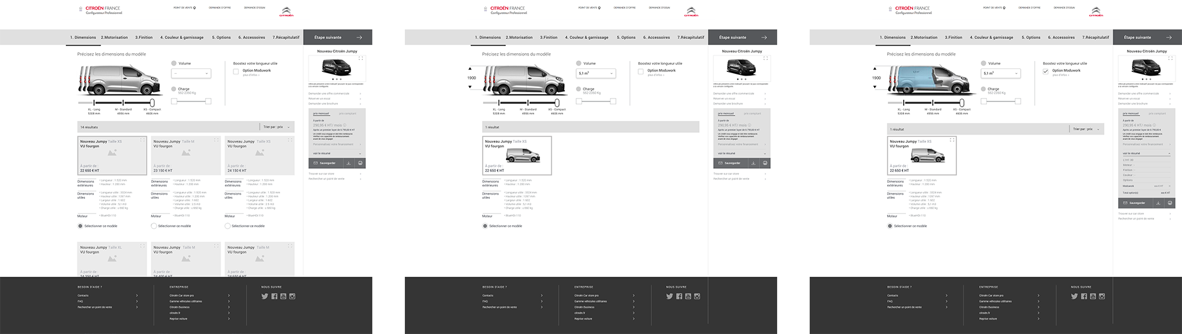Viewport: 1182px width, 334px height.
Task: Go to 4. Couleur & garnissage, middle mockup
Action: point(586,37)
